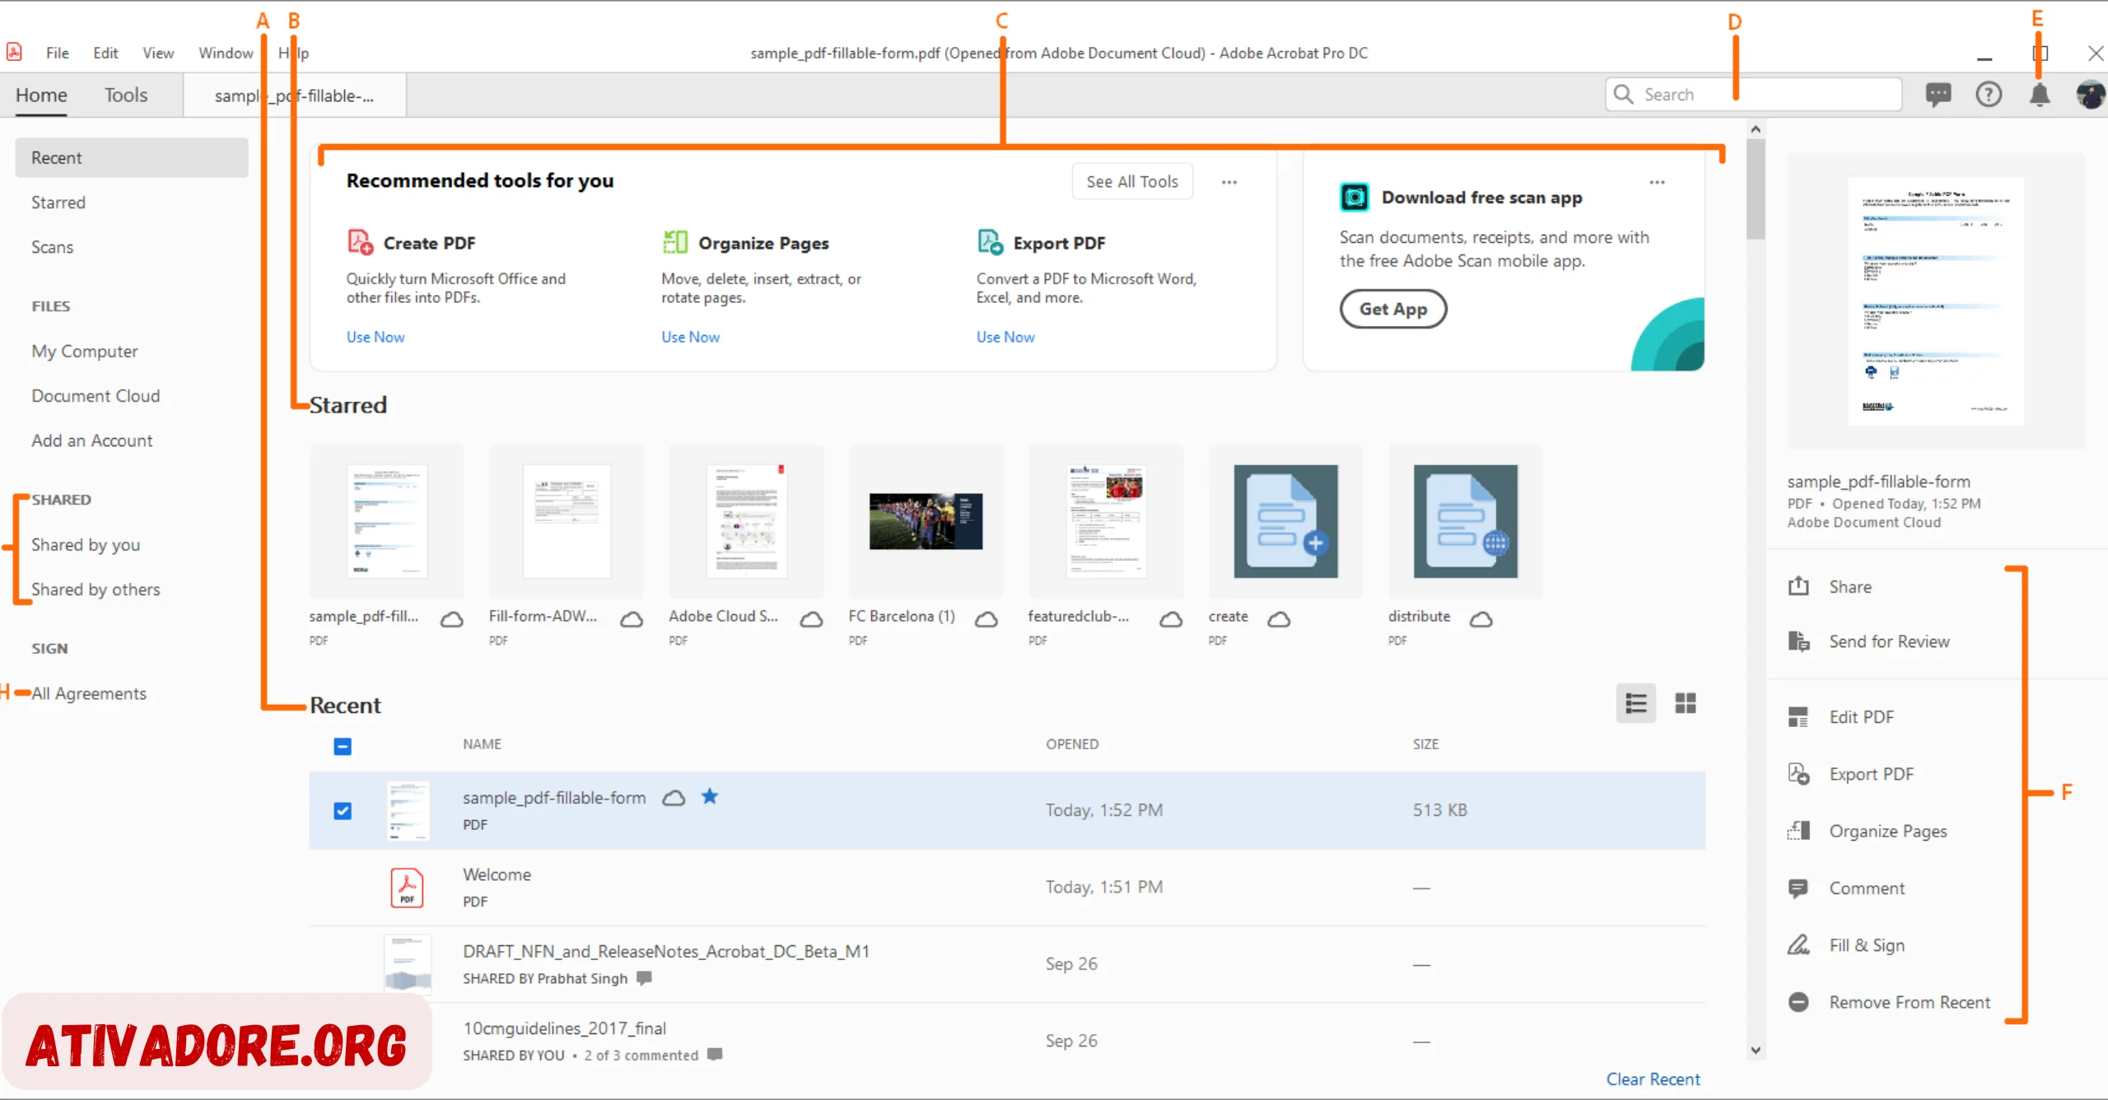Open the Tools tab

pyautogui.click(x=125, y=93)
